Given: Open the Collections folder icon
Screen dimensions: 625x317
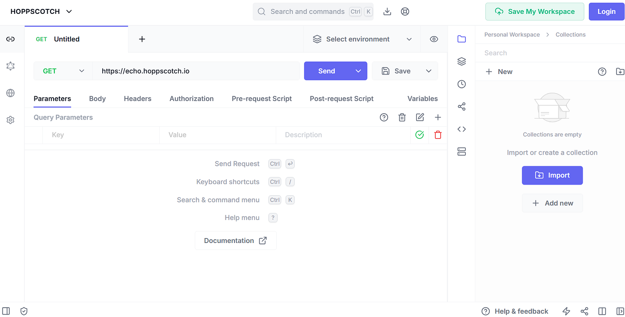Looking at the screenshot, I should pos(462,39).
